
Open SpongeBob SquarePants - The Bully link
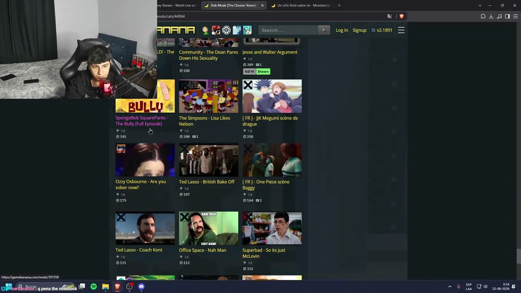pos(142,121)
